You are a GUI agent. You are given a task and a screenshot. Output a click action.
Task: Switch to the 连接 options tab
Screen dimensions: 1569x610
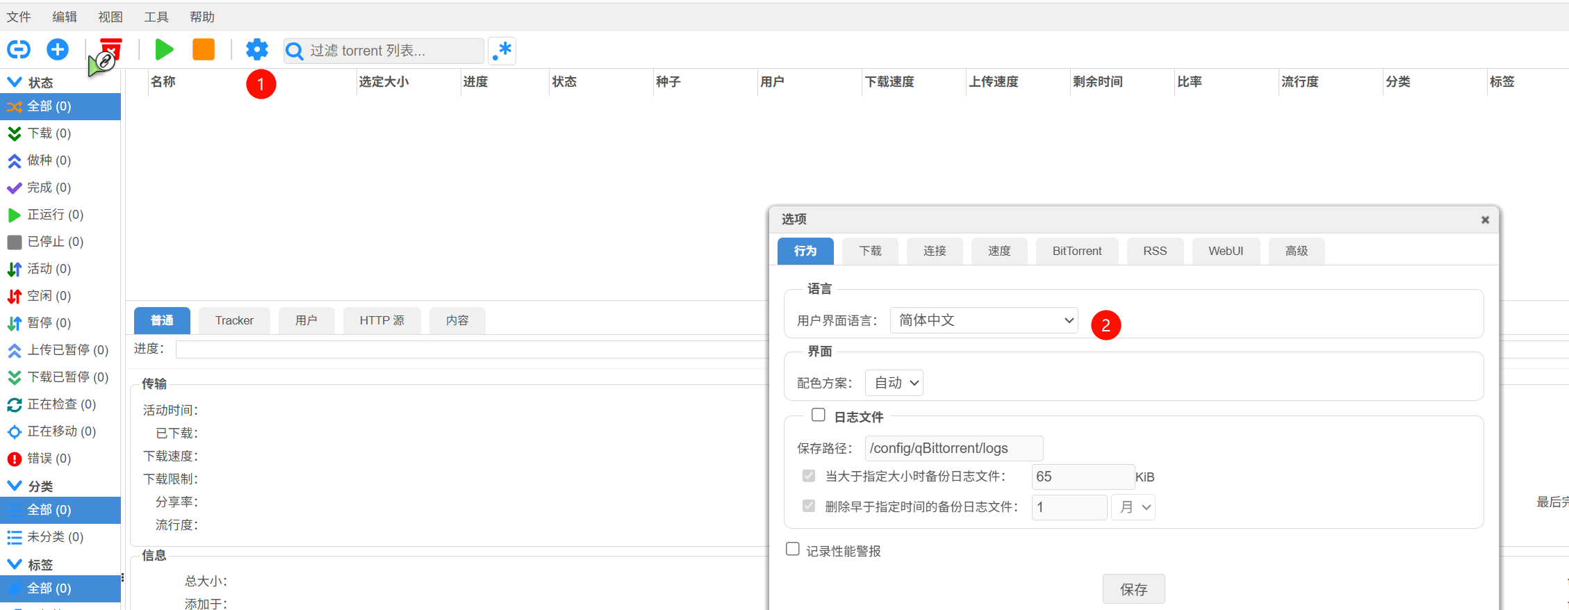[x=935, y=251]
